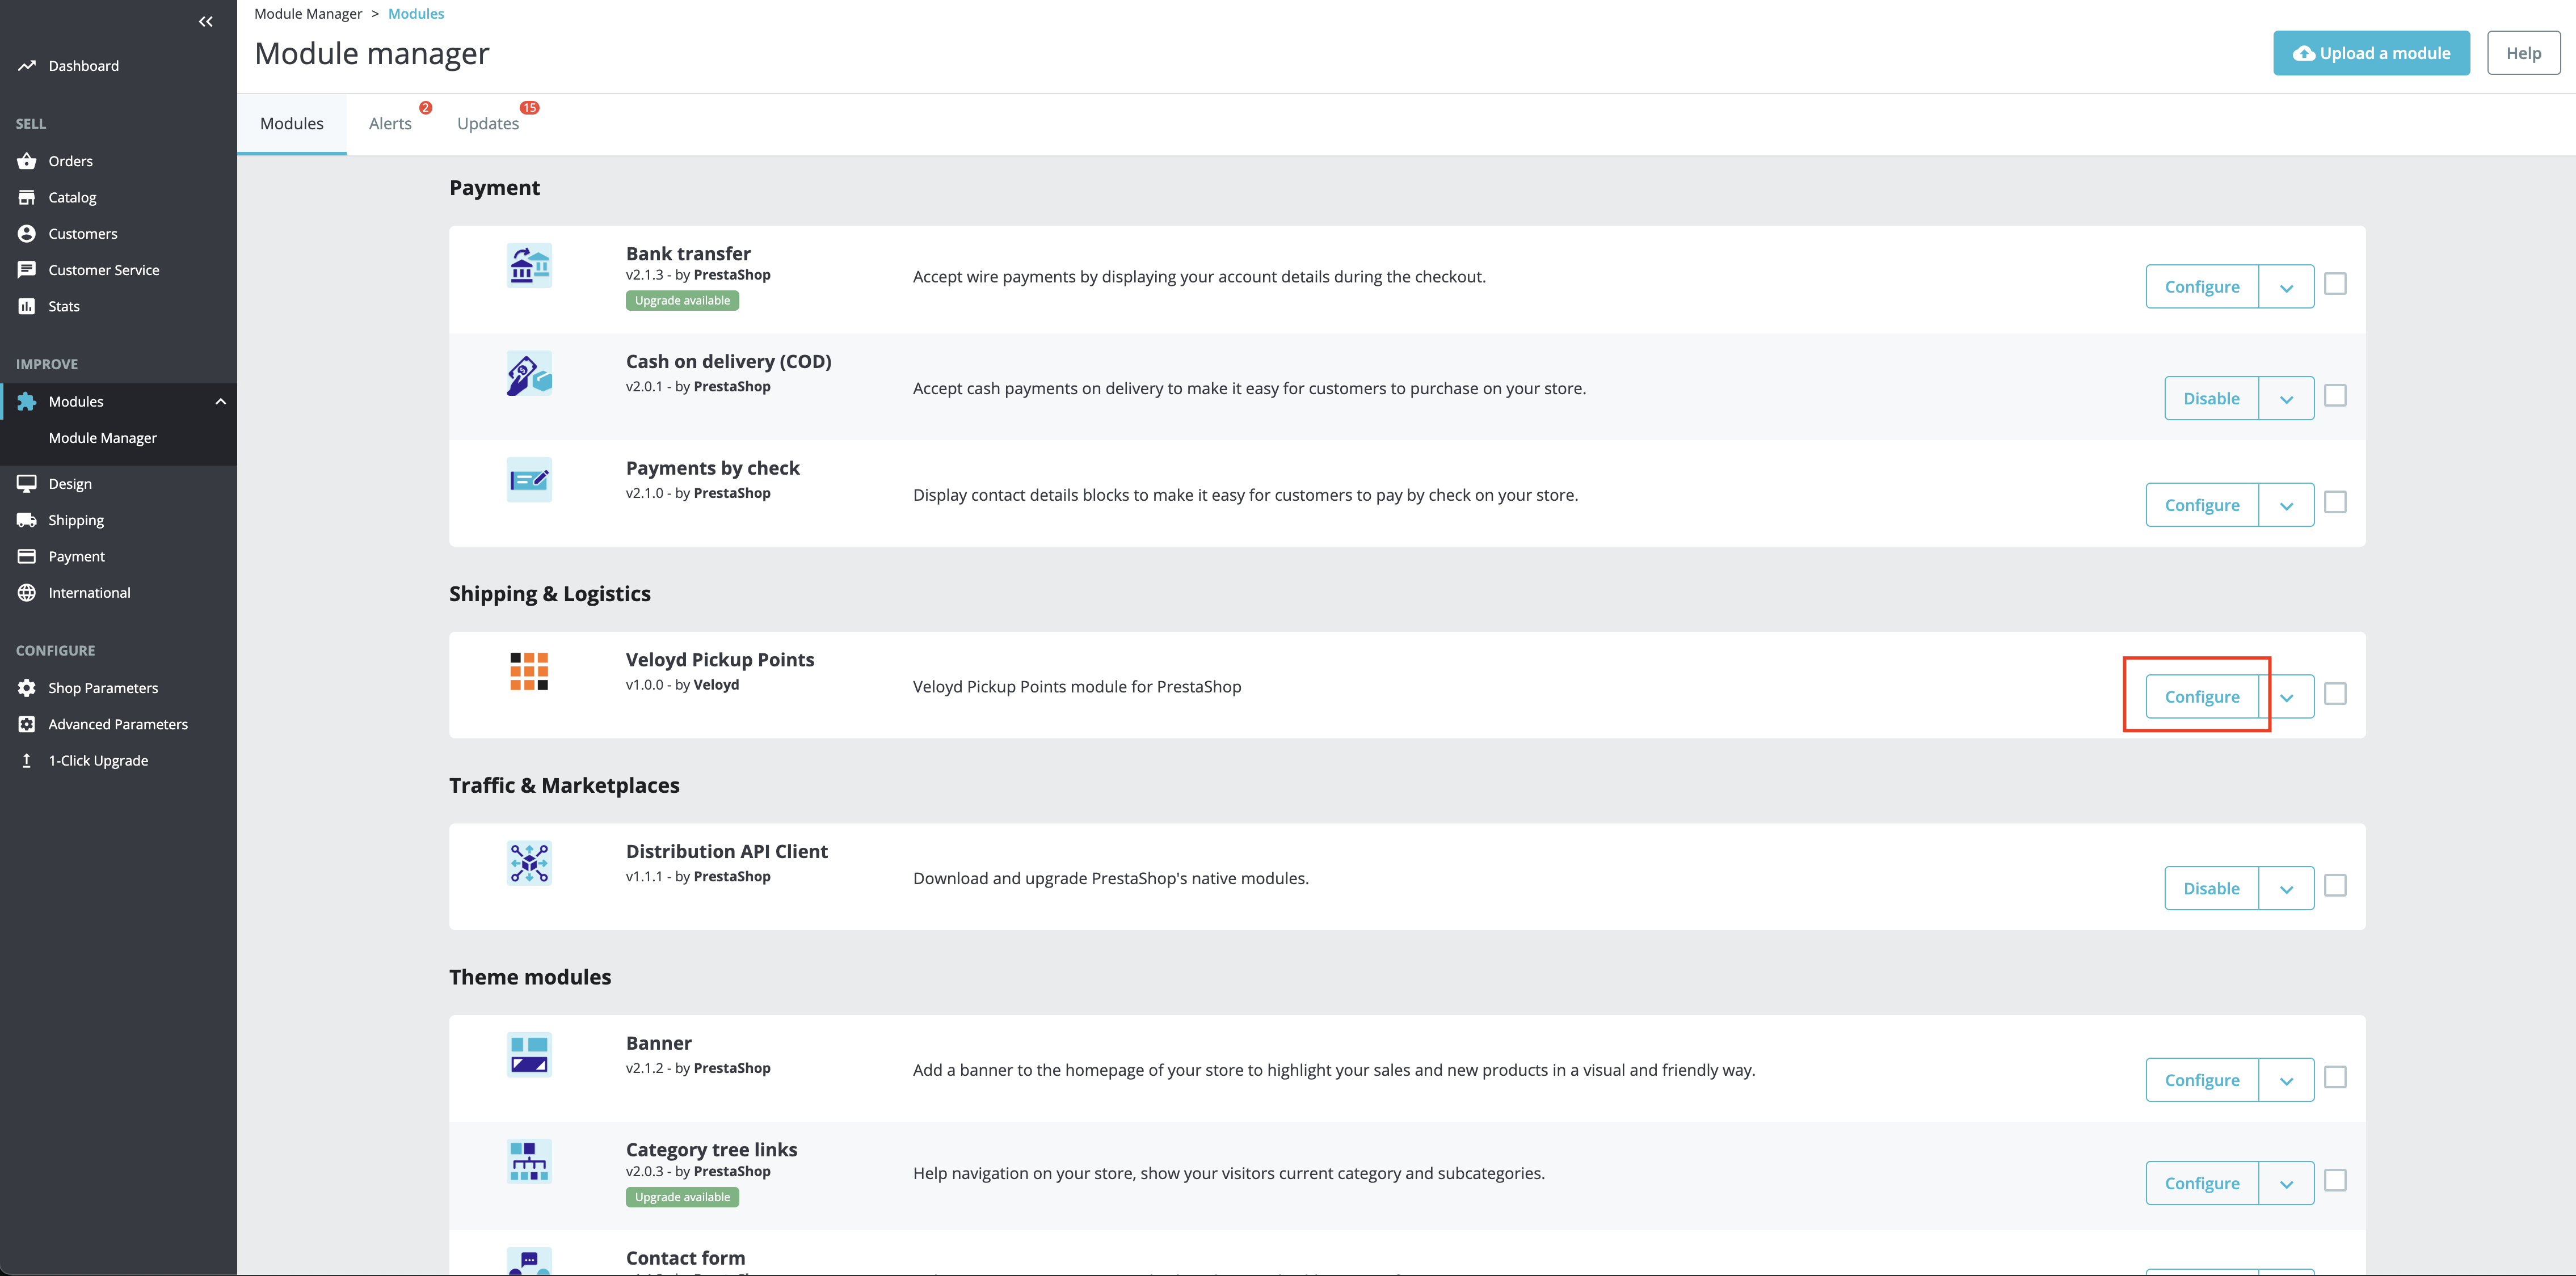
Task: Click the cloud upload icon in Upload button
Action: pyautogui.click(x=2304, y=54)
